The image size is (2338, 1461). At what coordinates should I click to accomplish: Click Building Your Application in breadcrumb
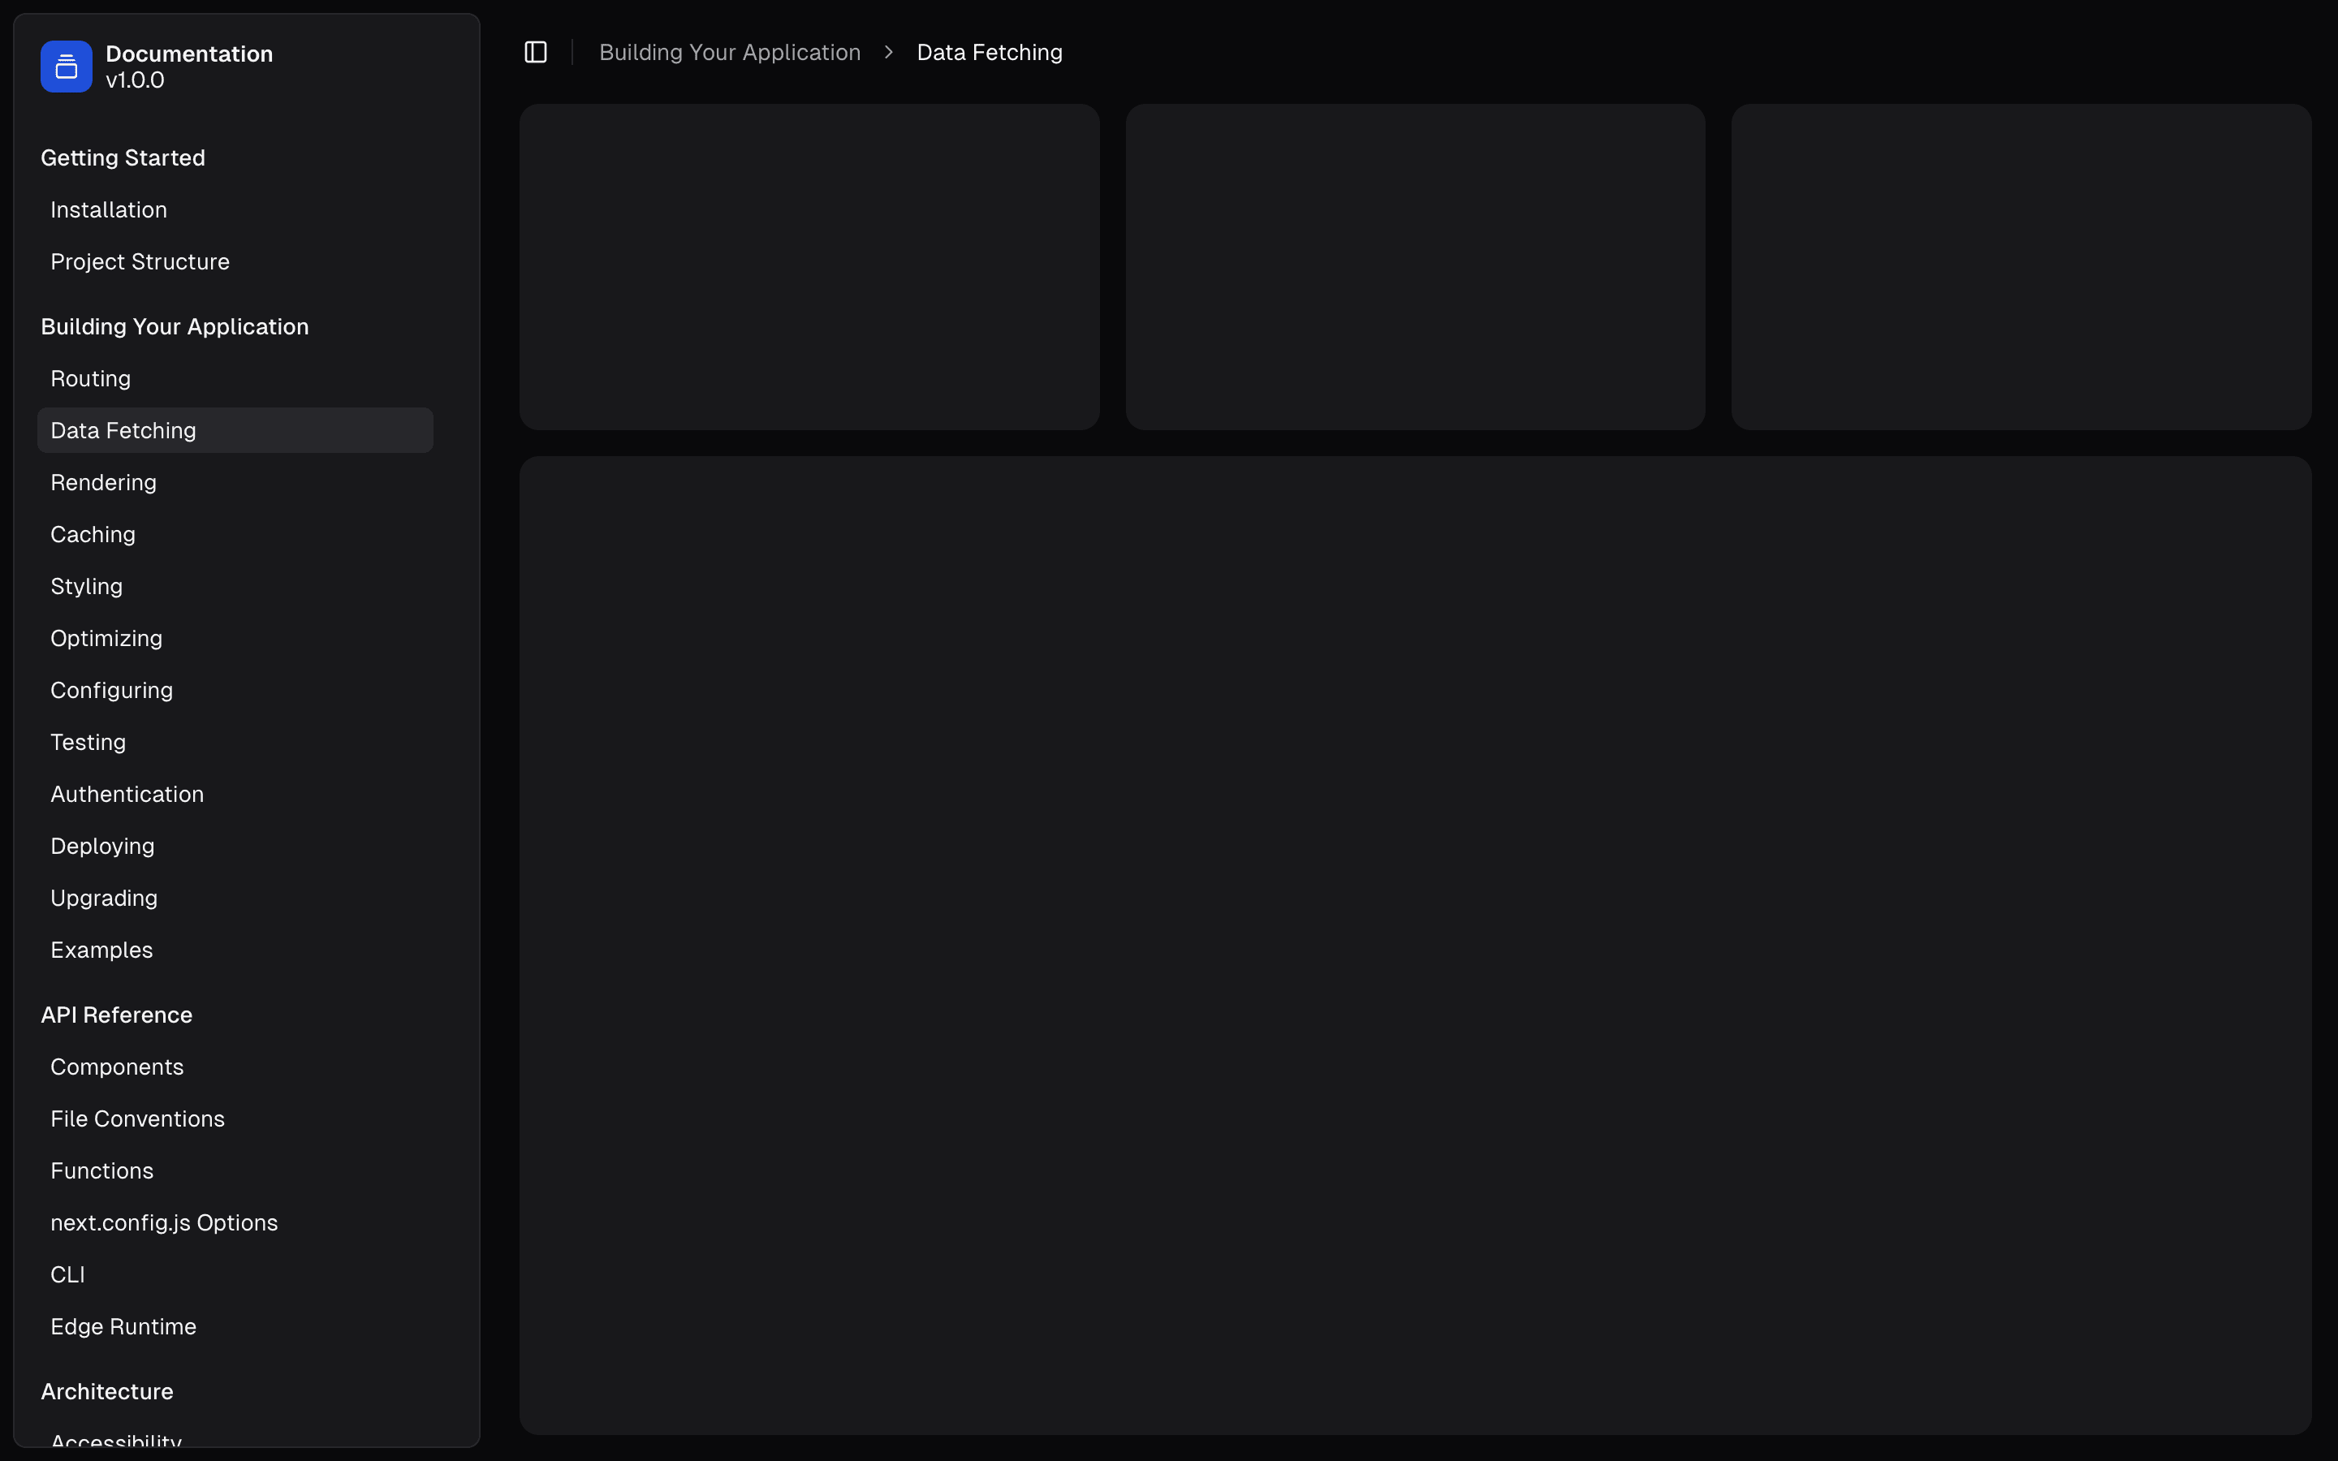point(730,52)
